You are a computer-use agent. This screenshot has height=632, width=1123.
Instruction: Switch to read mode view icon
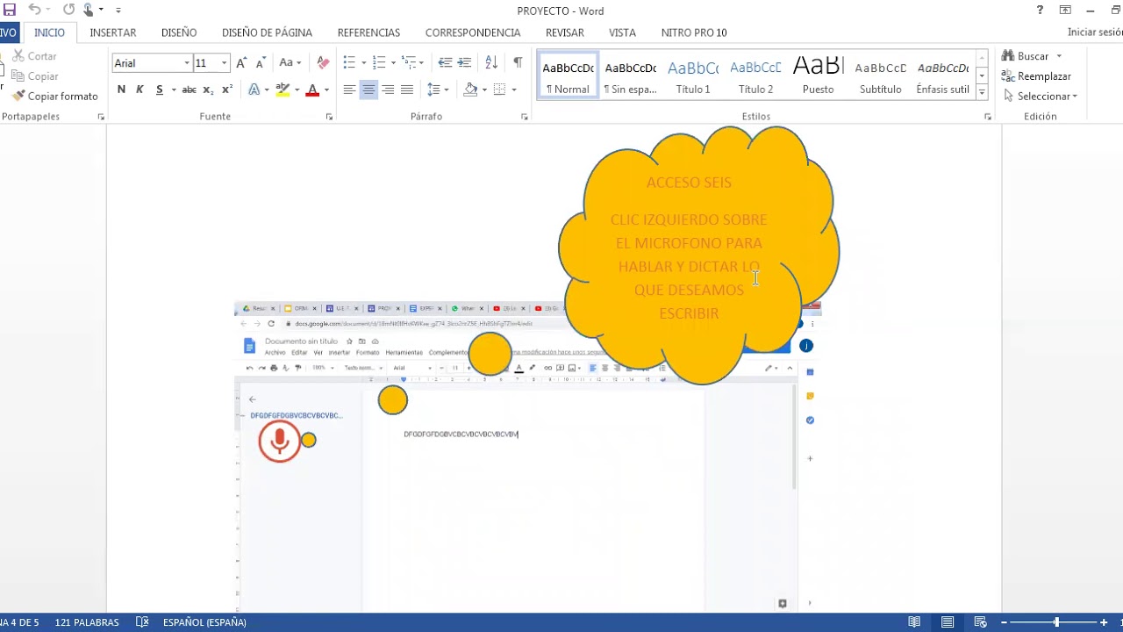click(x=914, y=622)
